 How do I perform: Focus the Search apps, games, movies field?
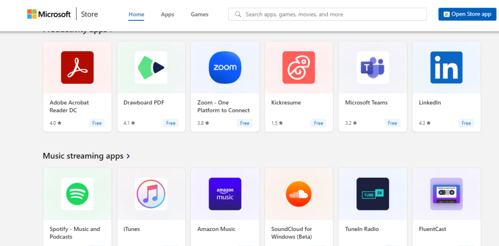point(327,14)
